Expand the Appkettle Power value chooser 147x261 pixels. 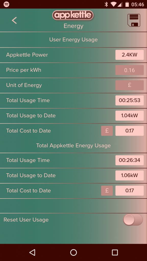click(x=129, y=55)
